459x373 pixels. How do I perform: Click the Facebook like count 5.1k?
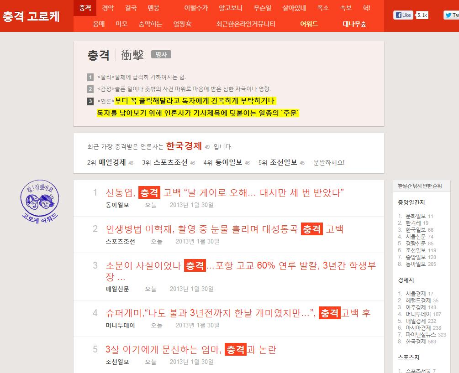click(x=422, y=15)
